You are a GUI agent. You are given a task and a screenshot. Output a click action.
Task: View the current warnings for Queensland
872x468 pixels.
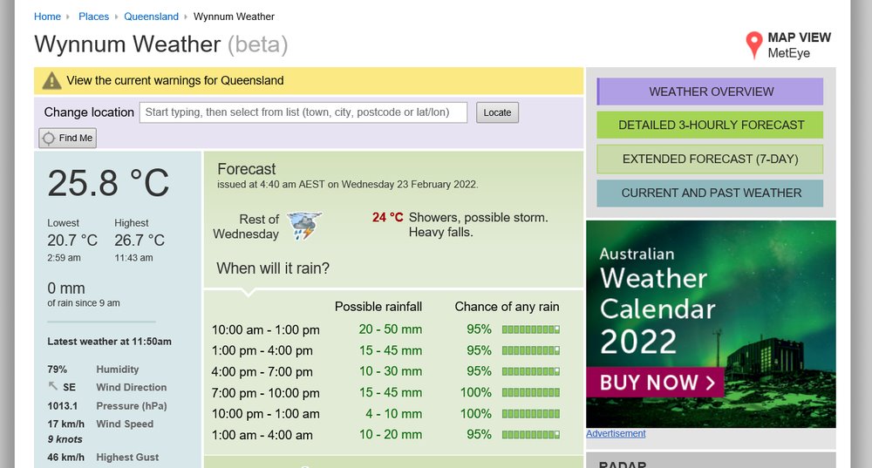point(175,80)
